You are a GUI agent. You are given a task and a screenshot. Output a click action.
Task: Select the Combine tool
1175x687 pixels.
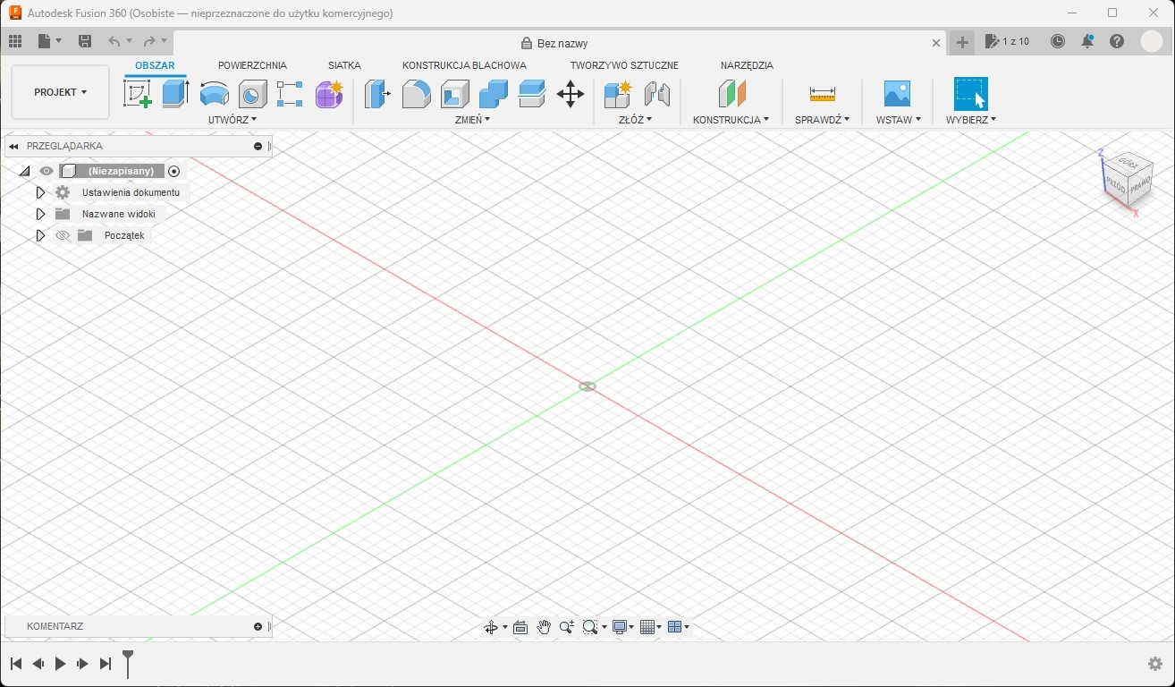tap(493, 94)
